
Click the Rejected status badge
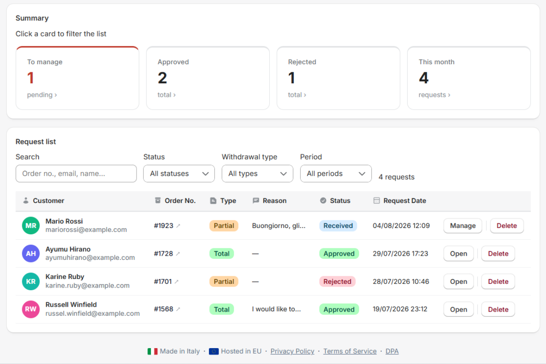(x=337, y=282)
